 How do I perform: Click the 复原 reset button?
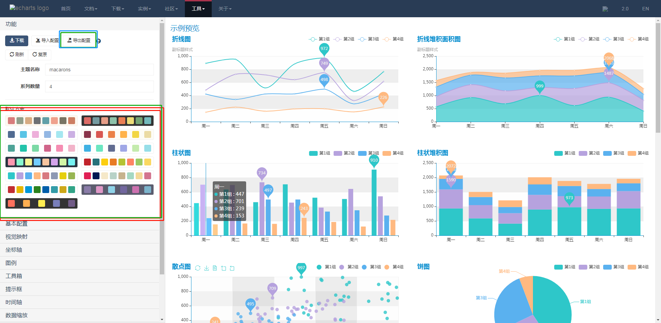(40, 54)
